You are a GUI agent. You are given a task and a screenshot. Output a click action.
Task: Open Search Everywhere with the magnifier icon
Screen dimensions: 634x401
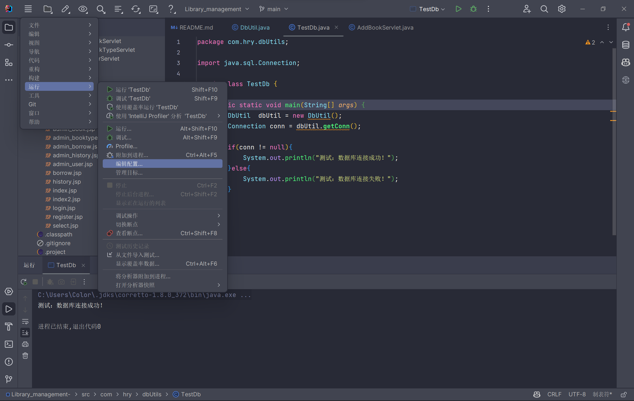(x=544, y=9)
